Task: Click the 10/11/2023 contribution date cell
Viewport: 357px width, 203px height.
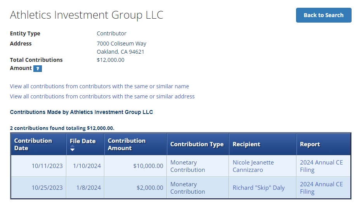Action: (47, 166)
